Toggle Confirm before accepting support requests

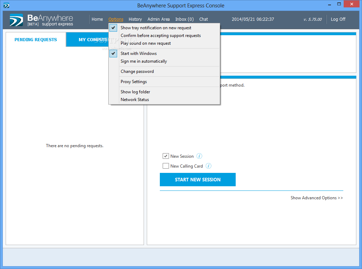pos(164,36)
